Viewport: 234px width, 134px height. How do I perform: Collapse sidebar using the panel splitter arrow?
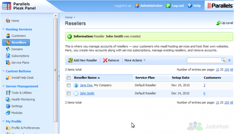tap(59, 76)
